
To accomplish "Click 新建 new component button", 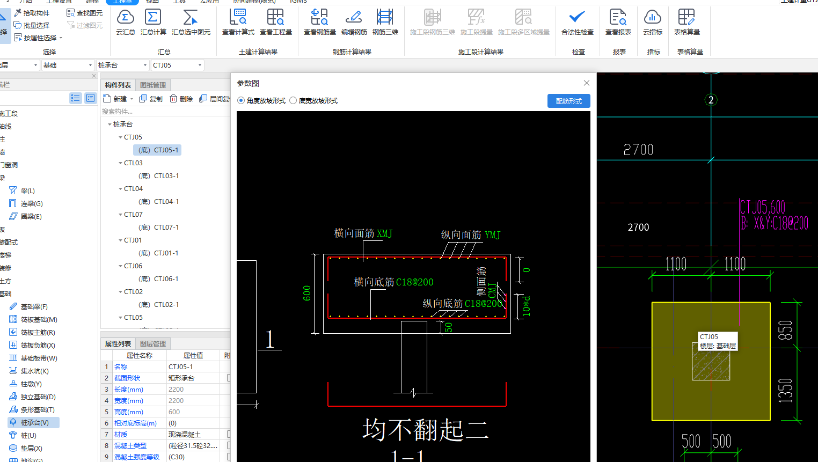I will pos(115,99).
